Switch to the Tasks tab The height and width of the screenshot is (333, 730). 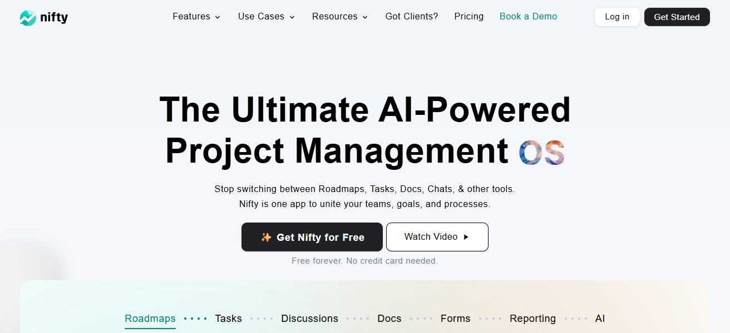[x=228, y=319]
